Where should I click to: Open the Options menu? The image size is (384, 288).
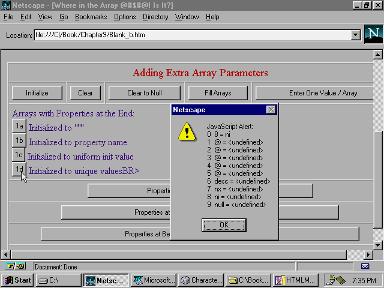click(x=125, y=17)
